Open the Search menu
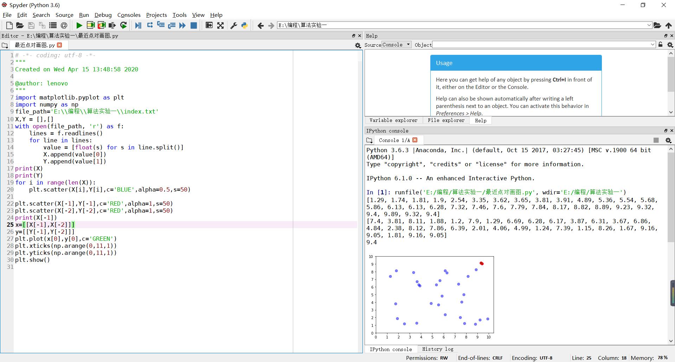The image size is (675, 362). (x=41, y=15)
